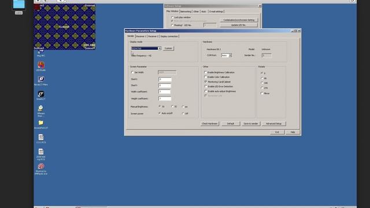370x208 pixels.
Task: Expand the Display mode resolution dropdown
Action: pyautogui.click(x=160, y=49)
